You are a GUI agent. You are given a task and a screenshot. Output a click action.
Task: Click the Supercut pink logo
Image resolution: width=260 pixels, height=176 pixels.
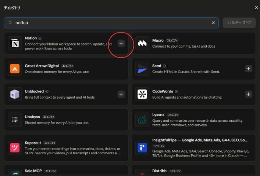(15, 147)
